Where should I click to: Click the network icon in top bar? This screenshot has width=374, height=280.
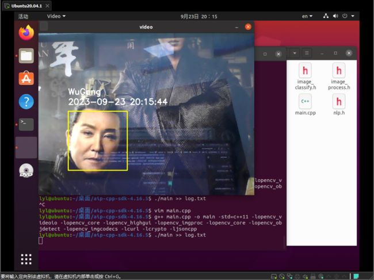(x=326, y=16)
